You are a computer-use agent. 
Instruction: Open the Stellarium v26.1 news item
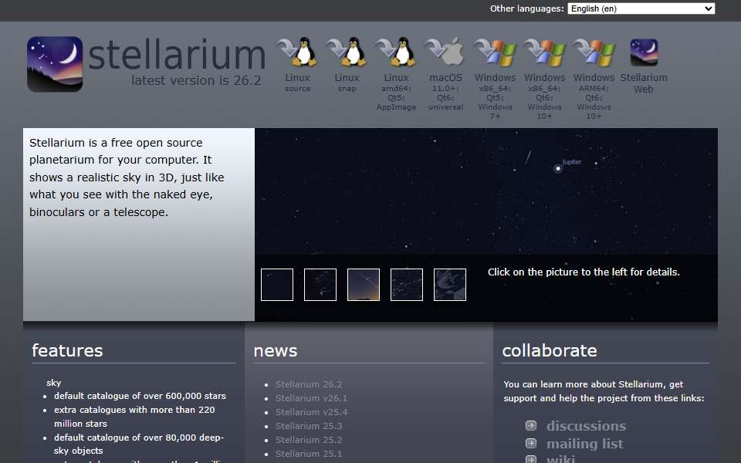pyautogui.click(x=311, y=398)
